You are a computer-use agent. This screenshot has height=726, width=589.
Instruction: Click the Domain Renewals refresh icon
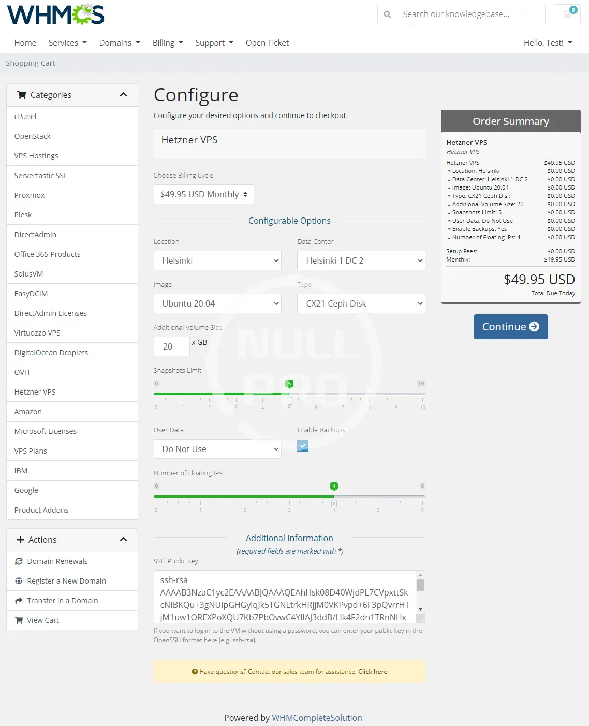tap(19, 561)
